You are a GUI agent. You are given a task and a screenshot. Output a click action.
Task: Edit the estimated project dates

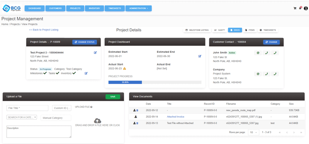click(x=200, y=56)
